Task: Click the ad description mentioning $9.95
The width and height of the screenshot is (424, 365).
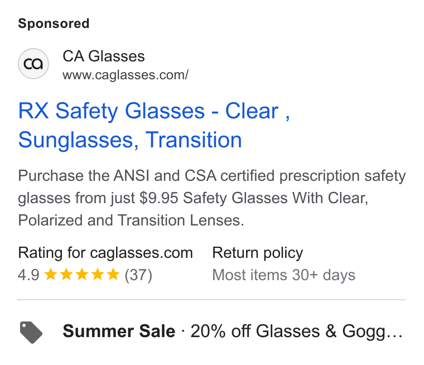Action: coord(212,198)
